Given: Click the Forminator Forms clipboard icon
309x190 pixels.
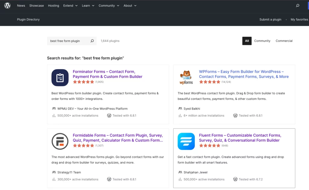Looking at the screenshot, I should tap(60, 77).
